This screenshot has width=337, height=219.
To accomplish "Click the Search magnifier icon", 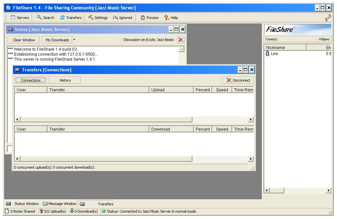I will coord(39,18).
